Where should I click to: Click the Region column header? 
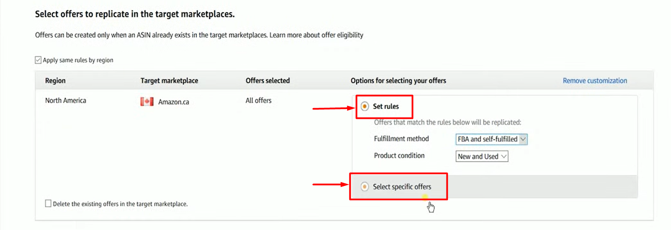tap(55, 81)
